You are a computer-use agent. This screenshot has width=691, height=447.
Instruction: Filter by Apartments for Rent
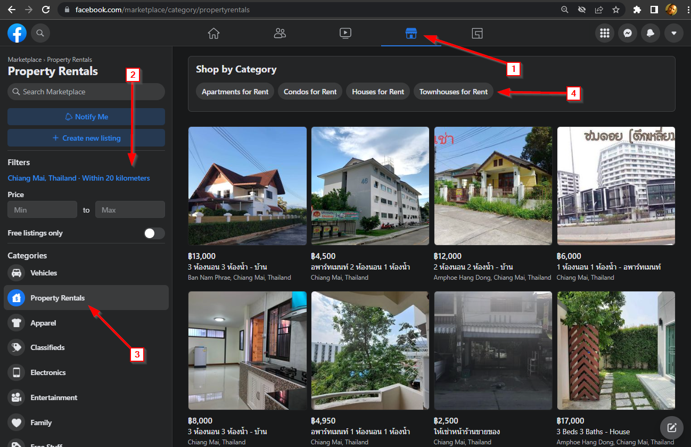pyautogui.click(x=235, y=92)
